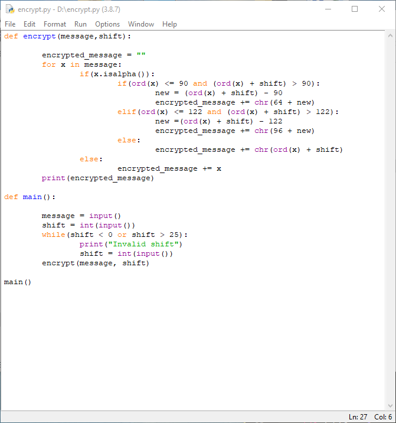Click the Col: 6 status indicator
The image size is (396, 423).
383,417
